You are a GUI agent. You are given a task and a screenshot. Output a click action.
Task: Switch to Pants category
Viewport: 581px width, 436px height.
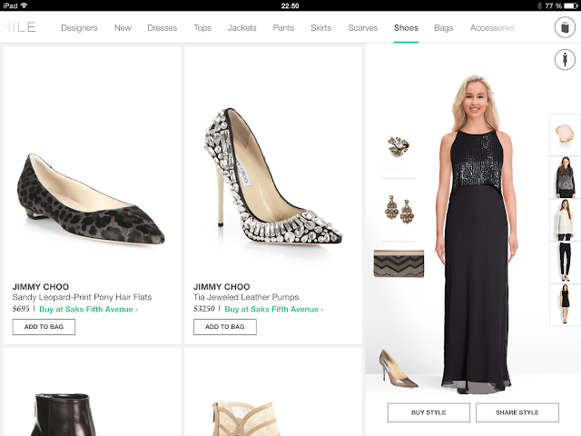point(283,28)
